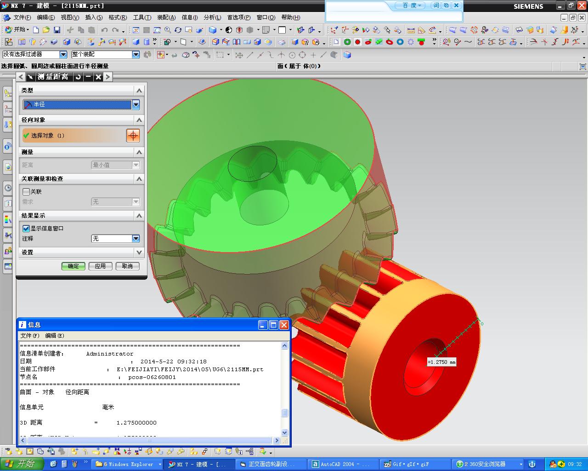
Task: Click the Baidu search input box
Action: pyautogui.click(x=394, y=16)
